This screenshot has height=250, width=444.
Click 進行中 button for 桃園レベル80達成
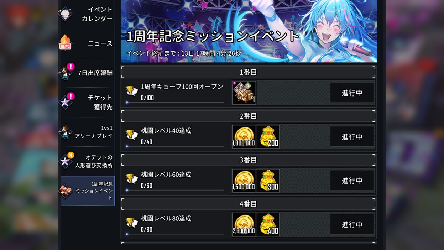(352, 224)
